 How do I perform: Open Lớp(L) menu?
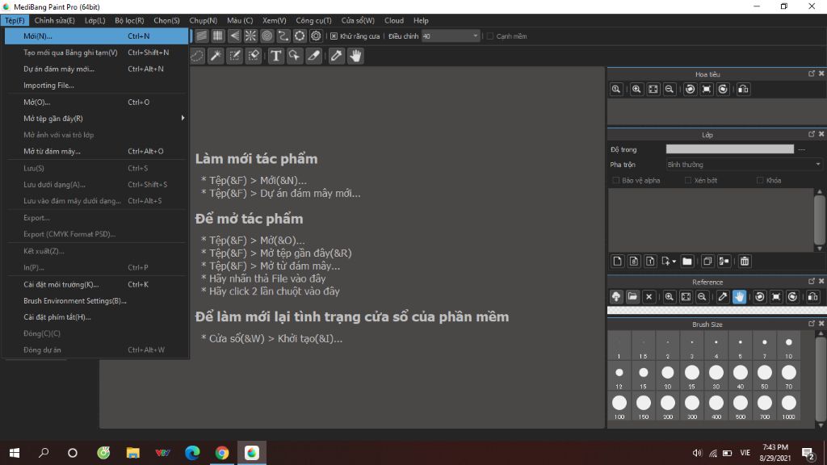(x=95, y=20)
